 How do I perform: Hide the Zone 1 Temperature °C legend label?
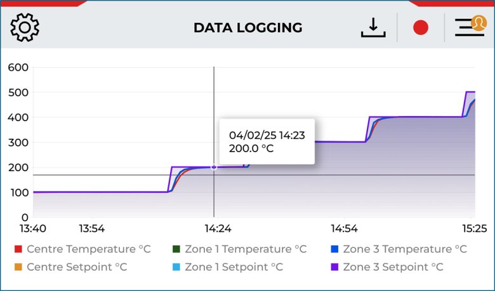(x=246, y=249)
